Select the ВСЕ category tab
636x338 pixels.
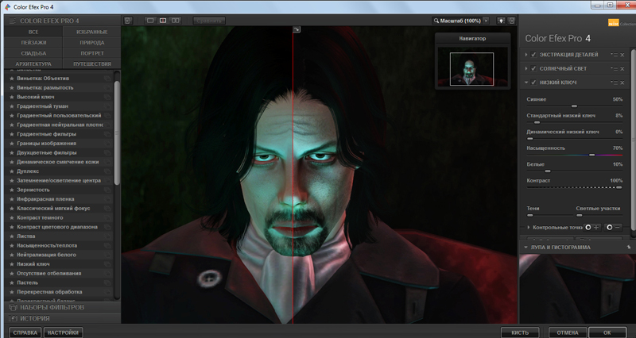click(33, 32)
